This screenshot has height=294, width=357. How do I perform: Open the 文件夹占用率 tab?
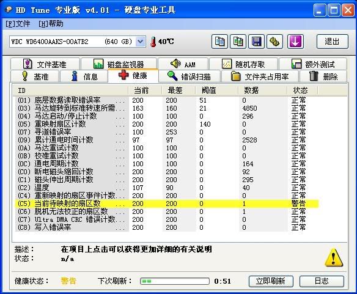(260, 76)
